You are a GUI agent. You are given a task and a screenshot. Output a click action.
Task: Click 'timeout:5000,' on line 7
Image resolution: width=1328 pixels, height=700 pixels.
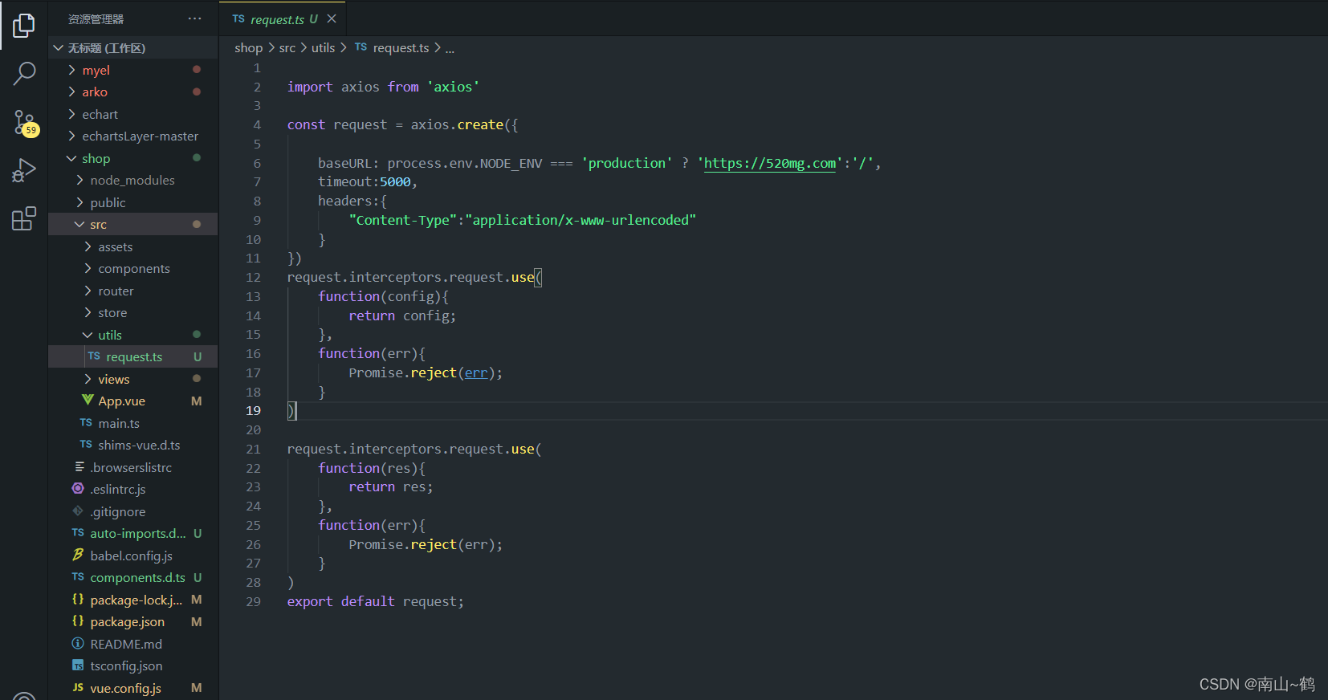(x=368, y=182)
